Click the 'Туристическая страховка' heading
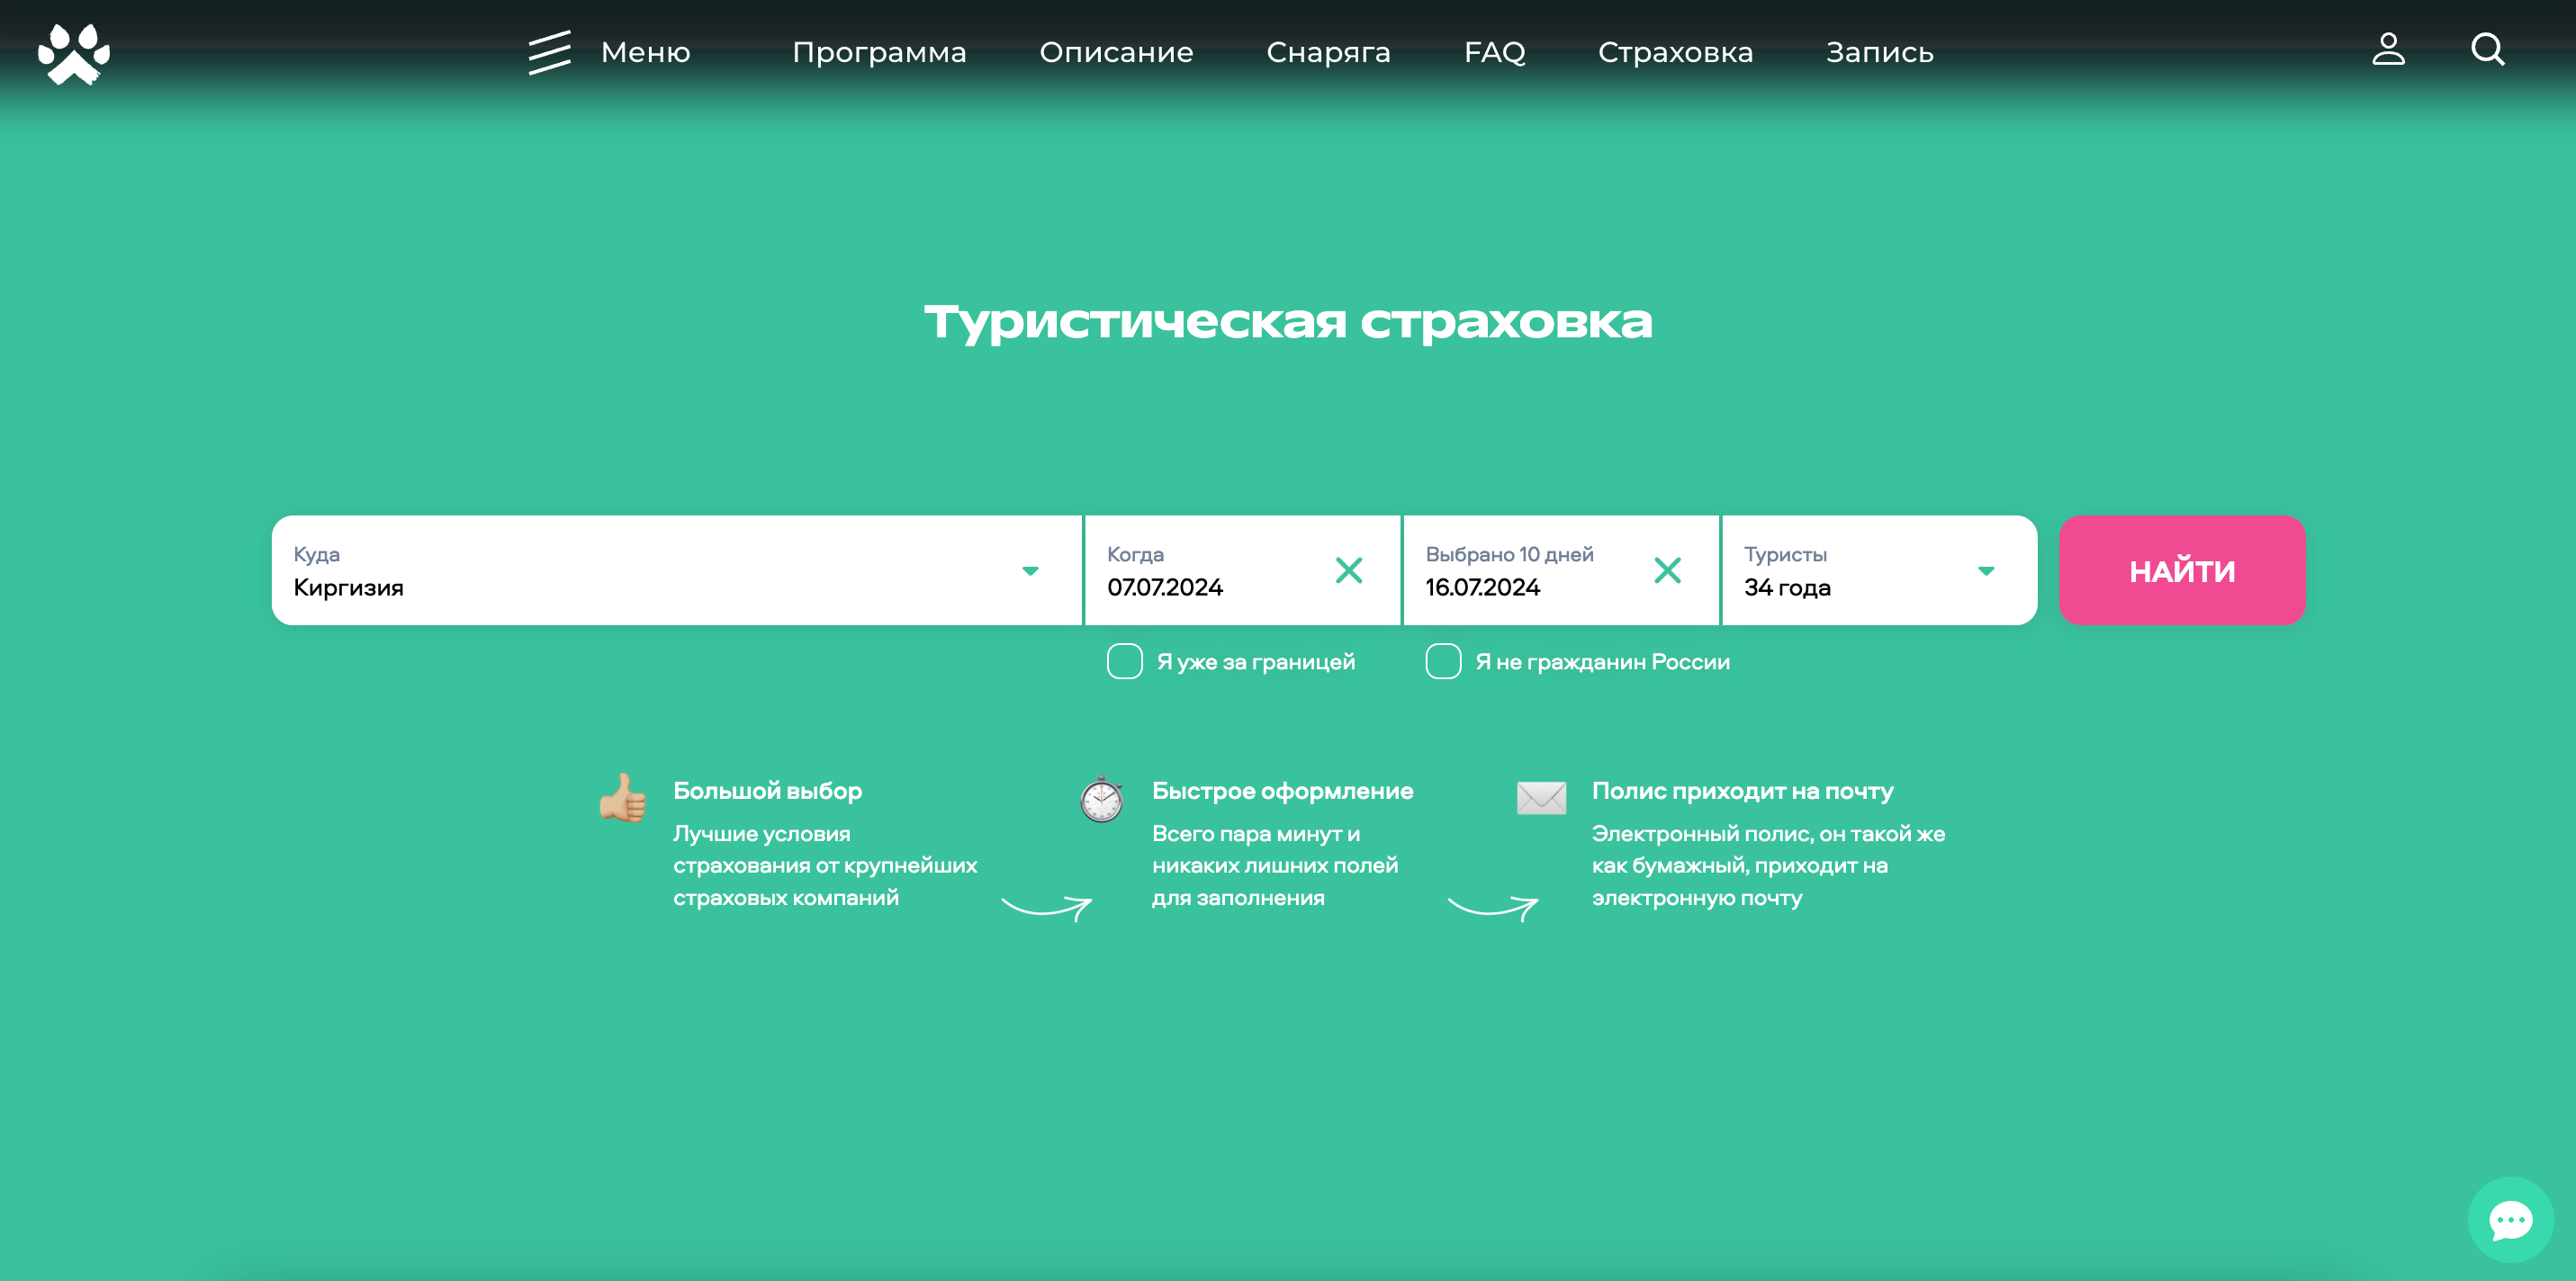Image resolution: width=2576 pixels, height=1281 pixels. 1288,322
